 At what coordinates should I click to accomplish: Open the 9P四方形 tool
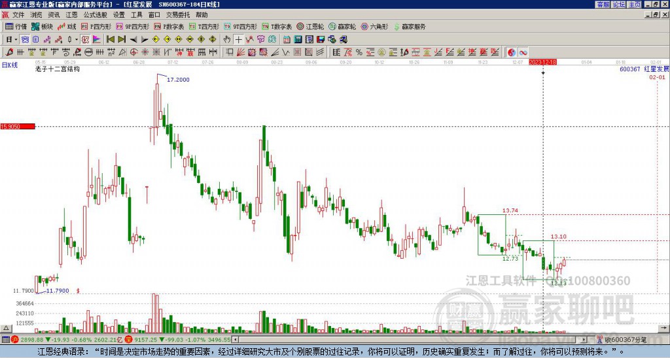[x=132, y=26]
